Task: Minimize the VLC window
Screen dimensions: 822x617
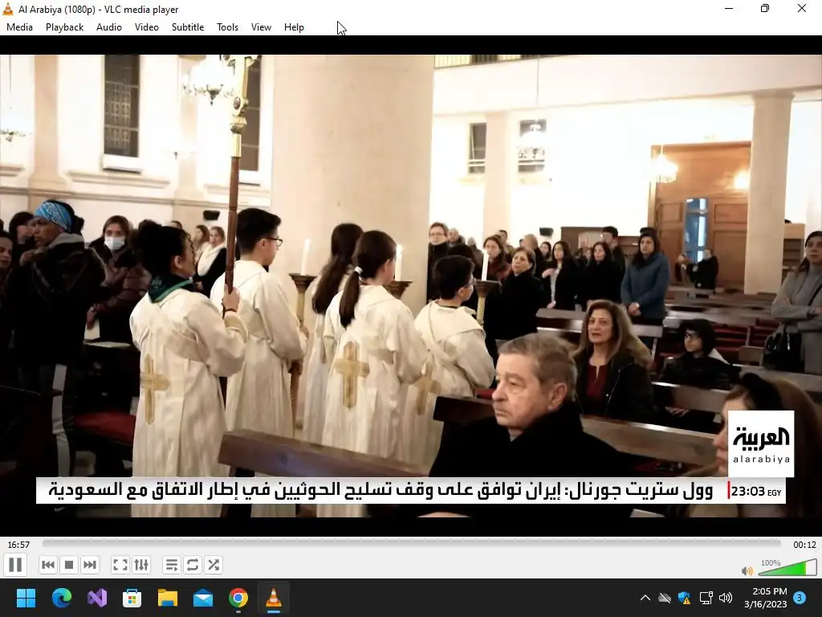Action: pyautogui.click(x=729, y=8)
